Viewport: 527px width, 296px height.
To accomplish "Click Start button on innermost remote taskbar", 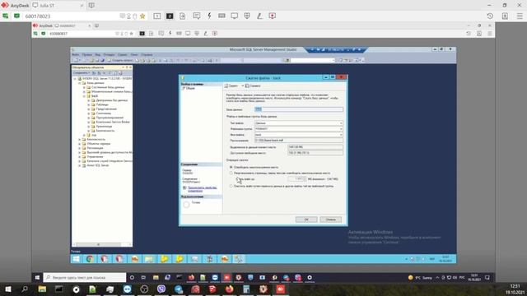I will (x=77, y=259).
